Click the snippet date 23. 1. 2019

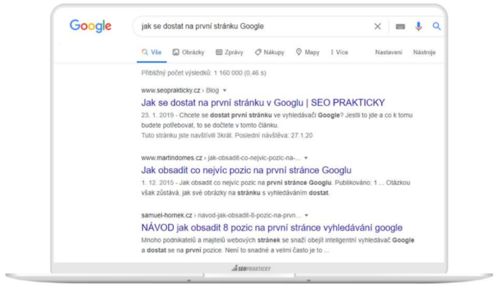[x=157, y=115]
